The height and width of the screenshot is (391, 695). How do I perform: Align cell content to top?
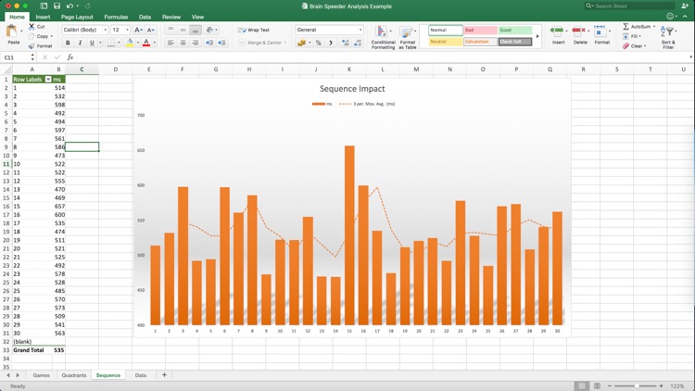(171, 30)
